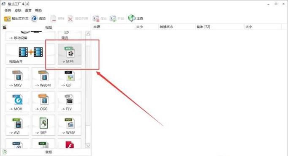288x156 pixels.
Task: Choose the -> GIF conversion icon
Action: tap(69, 78)
